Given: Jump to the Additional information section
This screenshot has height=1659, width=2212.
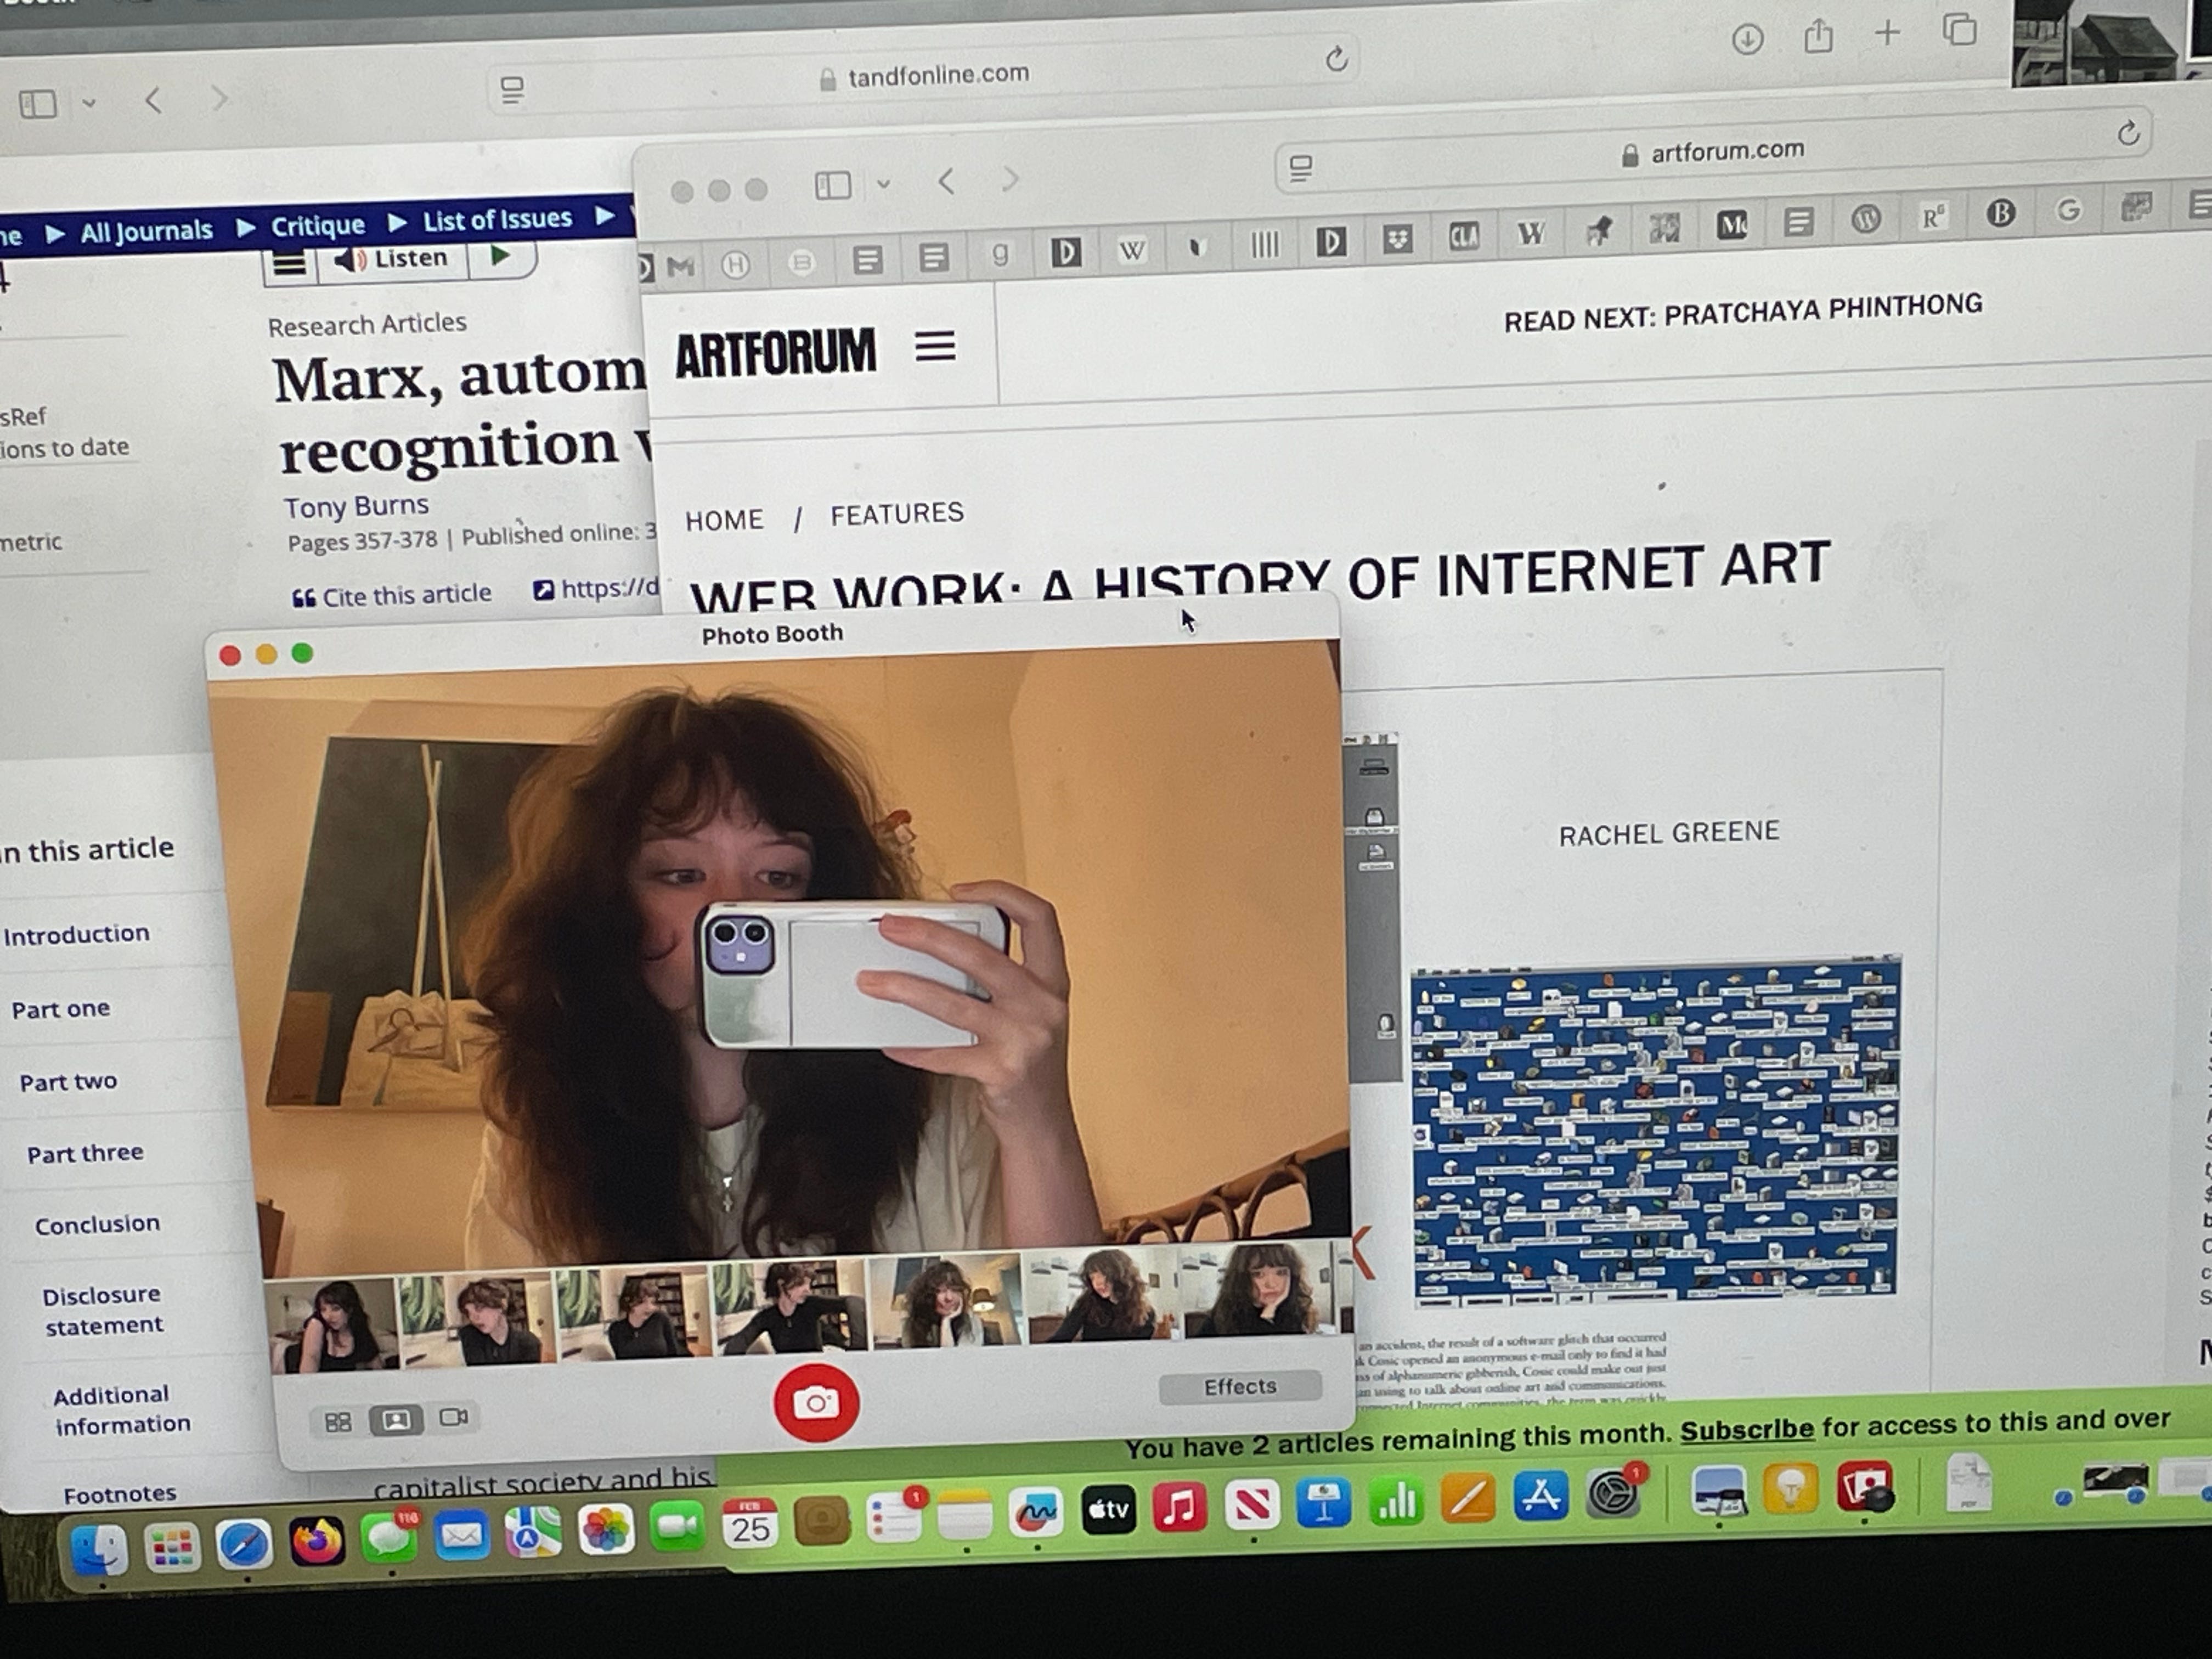Looking at the screenshot, I should pos(122,1409).
